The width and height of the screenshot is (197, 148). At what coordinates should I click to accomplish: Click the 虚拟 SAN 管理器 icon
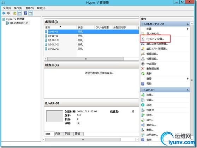click(143, 49)
